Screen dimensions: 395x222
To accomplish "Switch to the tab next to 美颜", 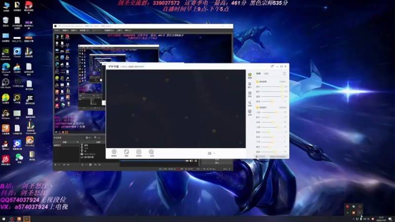I will [266, 74].
